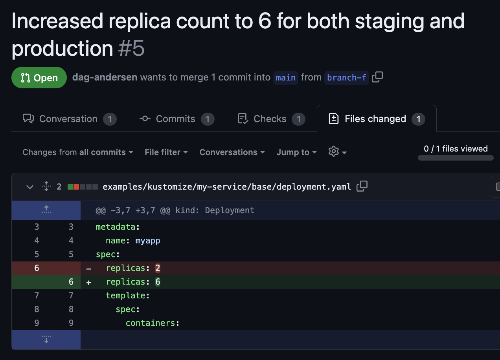Copy the deployment.yaml file path
Viewport: 500px width, 360px height.
(x=362, y=186)
